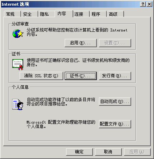Close the Internet 选项 dialog
Image resolution: width=154 pixels, height=159 pixels.
pos(149,4)
